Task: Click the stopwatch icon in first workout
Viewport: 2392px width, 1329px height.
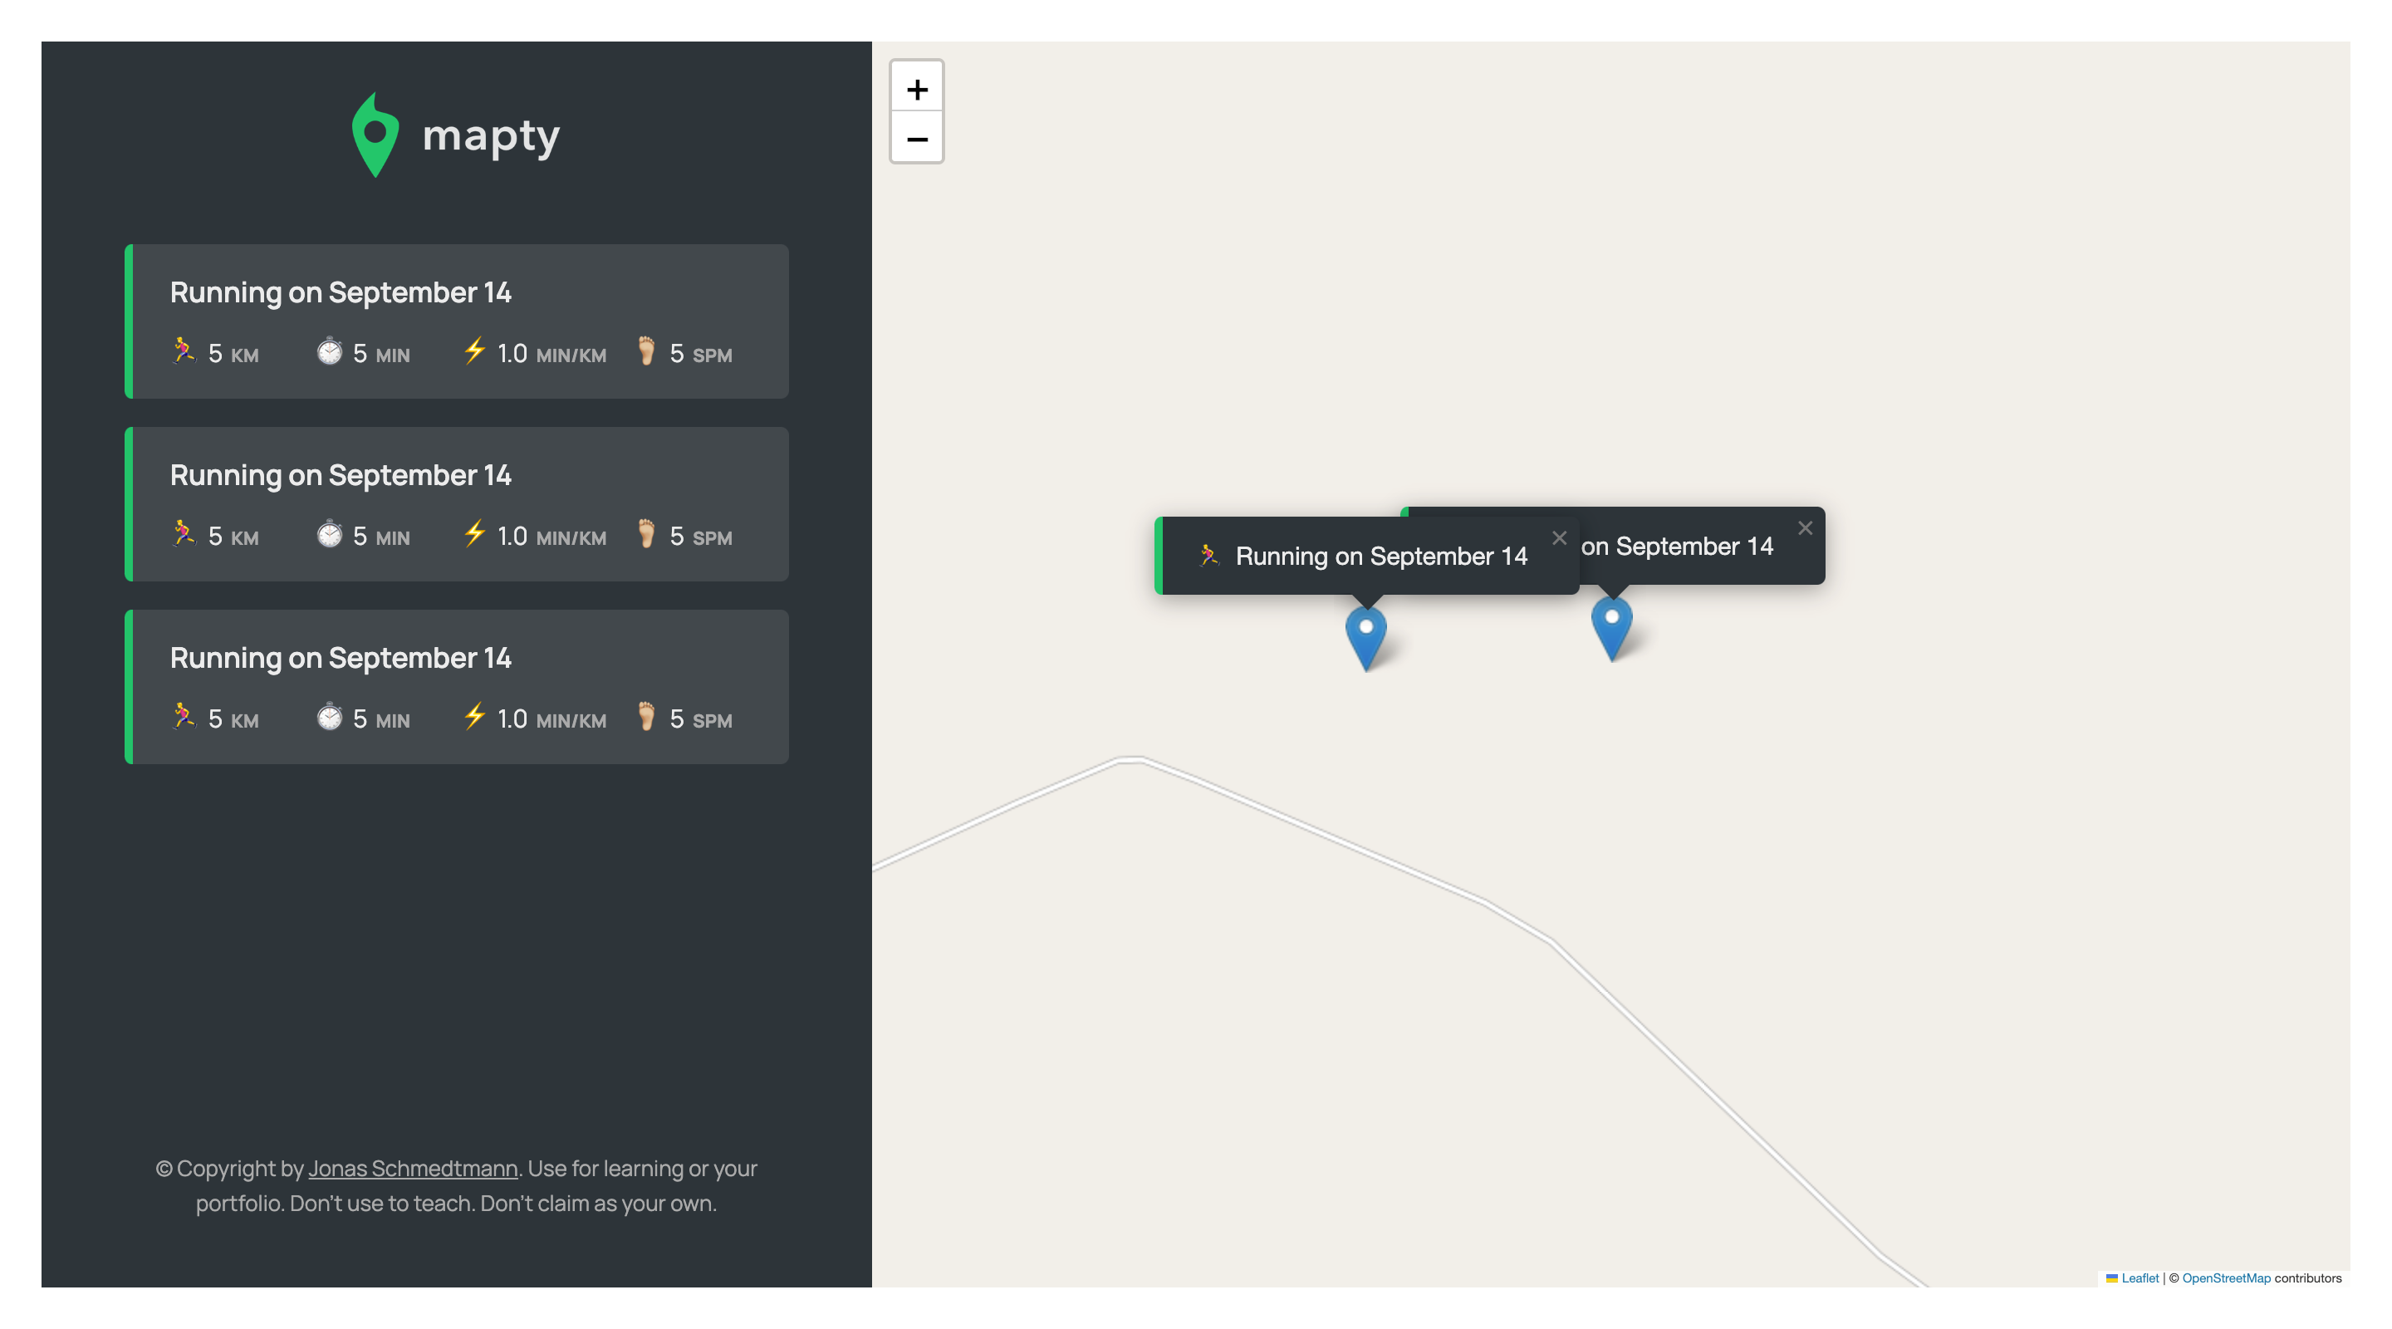Action: [x=330, y=352]
